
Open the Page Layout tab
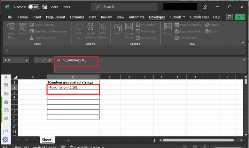point(56,17)
